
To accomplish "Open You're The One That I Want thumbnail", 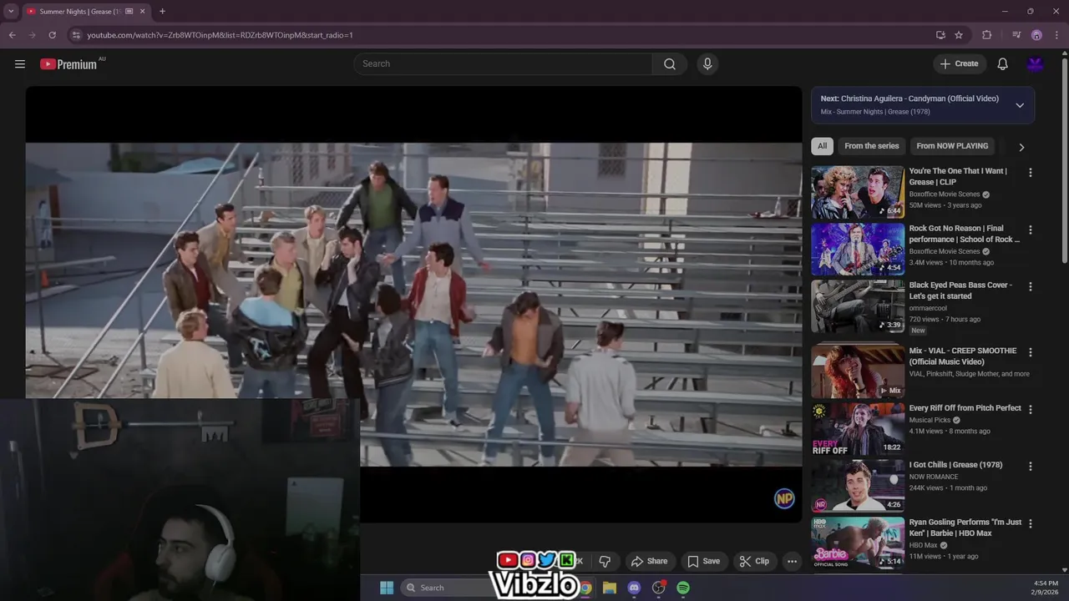I will [858, 192].
